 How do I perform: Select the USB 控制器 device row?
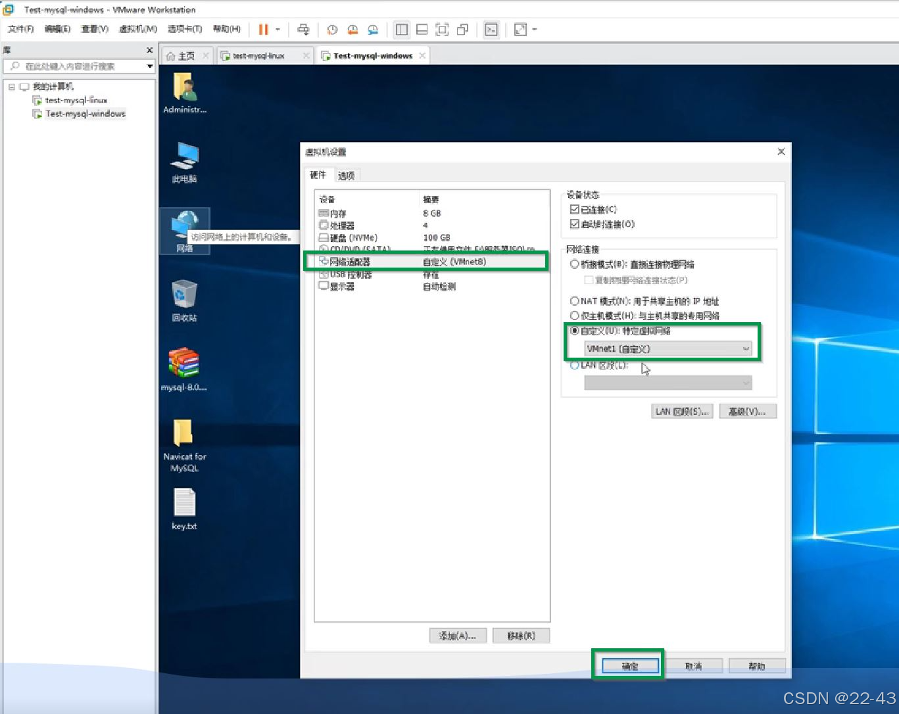432,274
